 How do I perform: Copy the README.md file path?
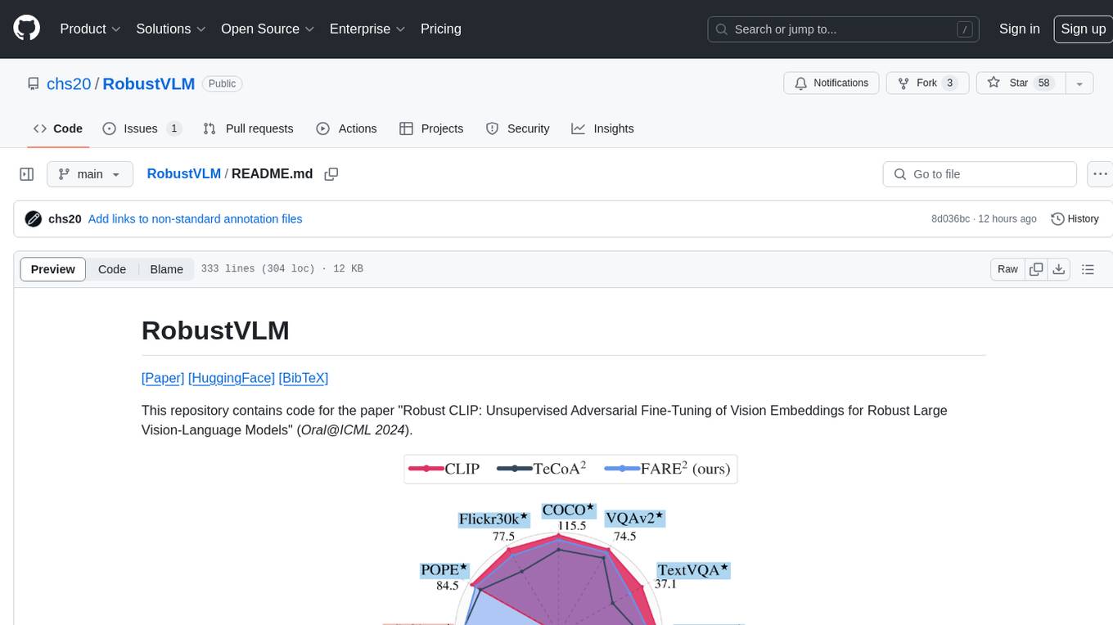pyautogui.click(x=331, y=174)
